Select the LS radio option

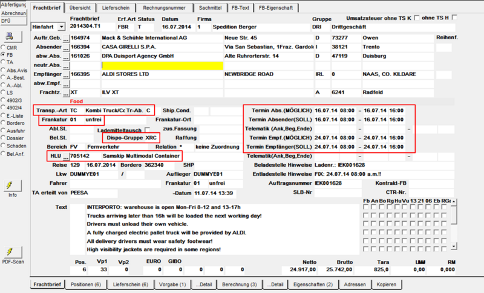(x=3, y=92)
